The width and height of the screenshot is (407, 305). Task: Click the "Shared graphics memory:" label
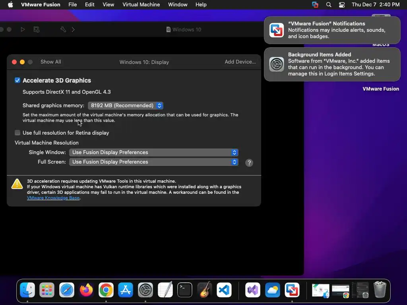[x=54, y=105]
